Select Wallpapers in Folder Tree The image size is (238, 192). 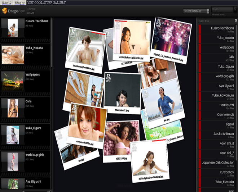217,49
